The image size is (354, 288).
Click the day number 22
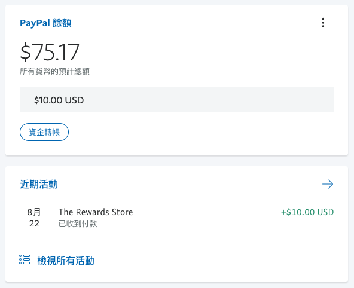(34, 223)
